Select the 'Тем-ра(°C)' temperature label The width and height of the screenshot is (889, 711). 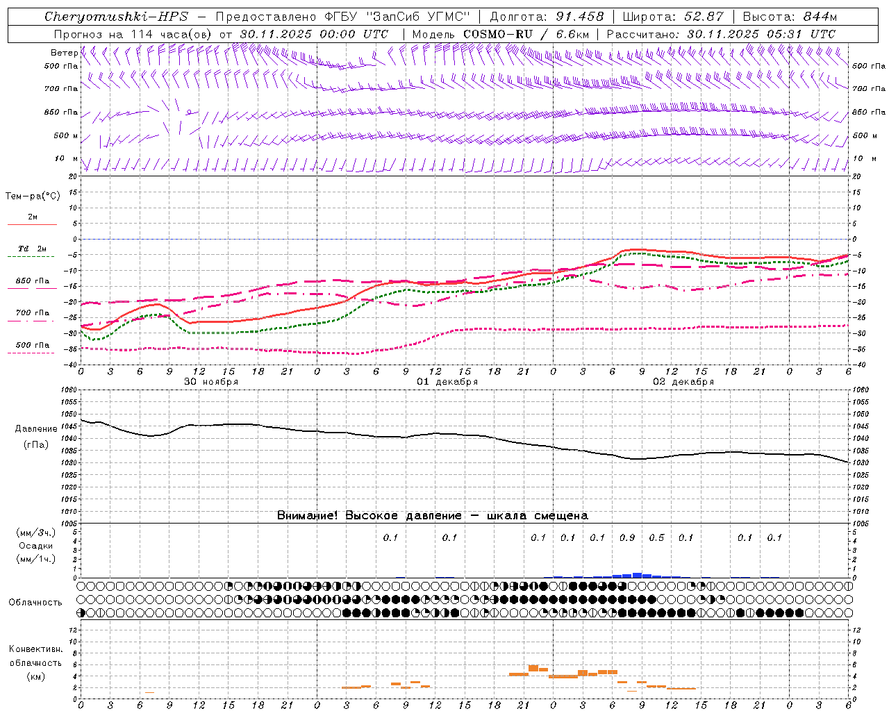[33, 196]
